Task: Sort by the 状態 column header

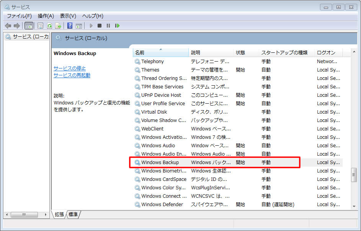Action: pyautogui.click(x=246, y=53)
